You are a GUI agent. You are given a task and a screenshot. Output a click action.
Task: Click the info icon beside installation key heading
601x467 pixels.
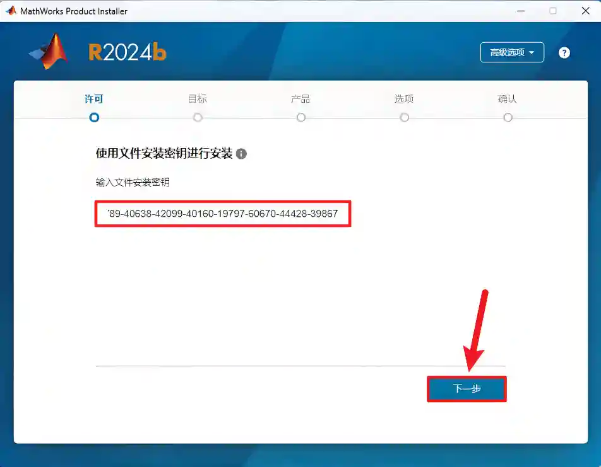click(x=241, y=154)
